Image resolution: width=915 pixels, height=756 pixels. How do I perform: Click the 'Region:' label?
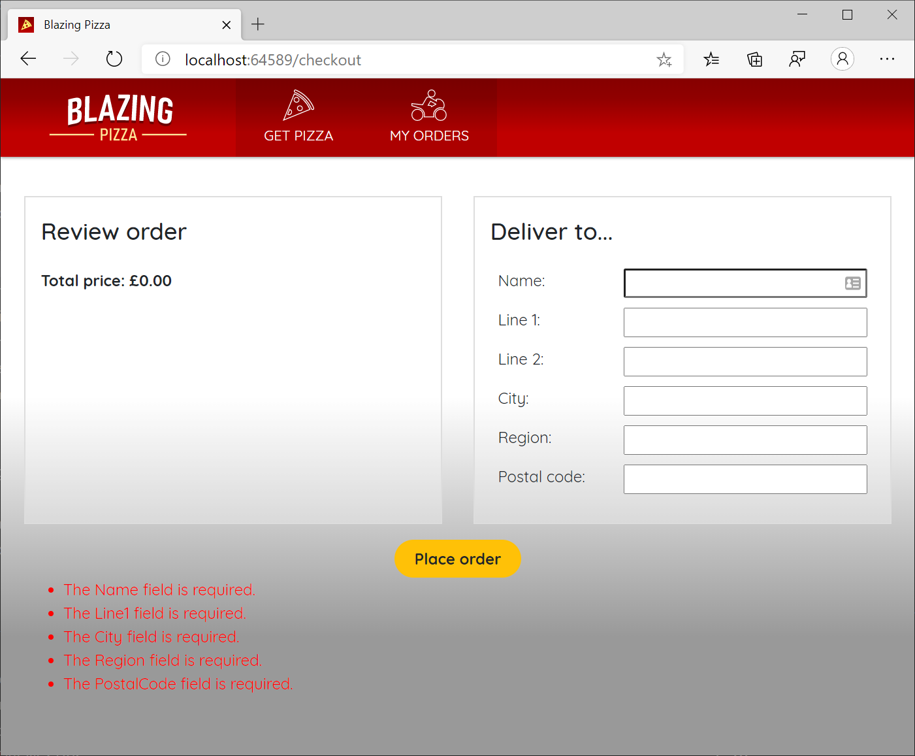point(524,438)
